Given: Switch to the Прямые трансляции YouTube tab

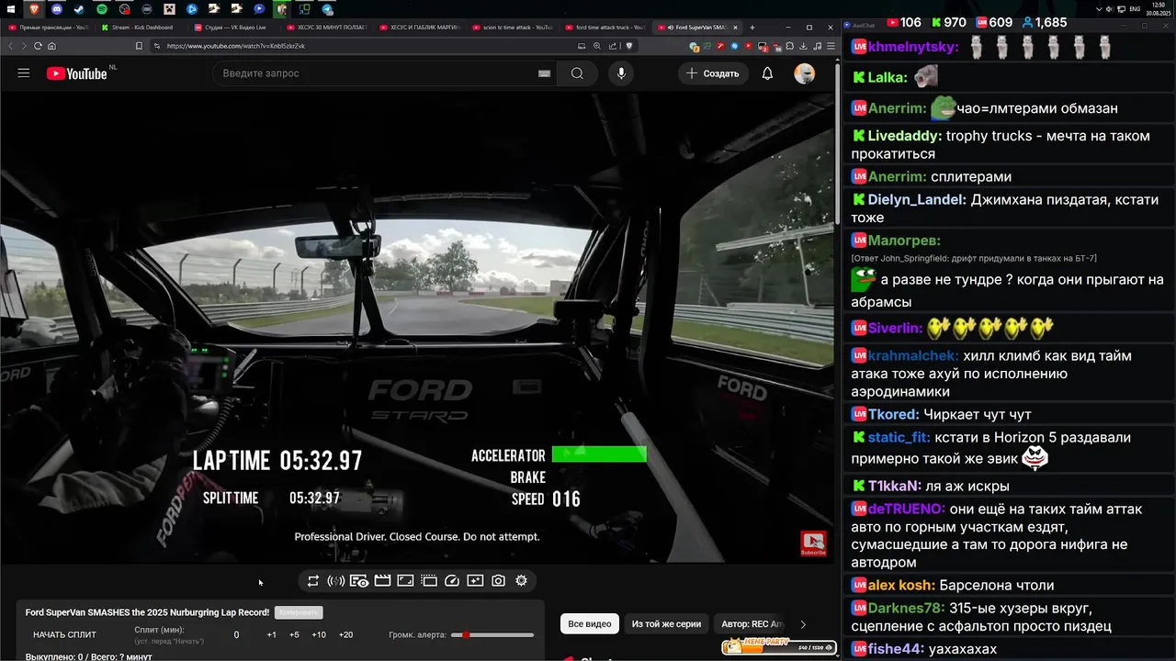Looking at the screenshot, I should point(50,28).
